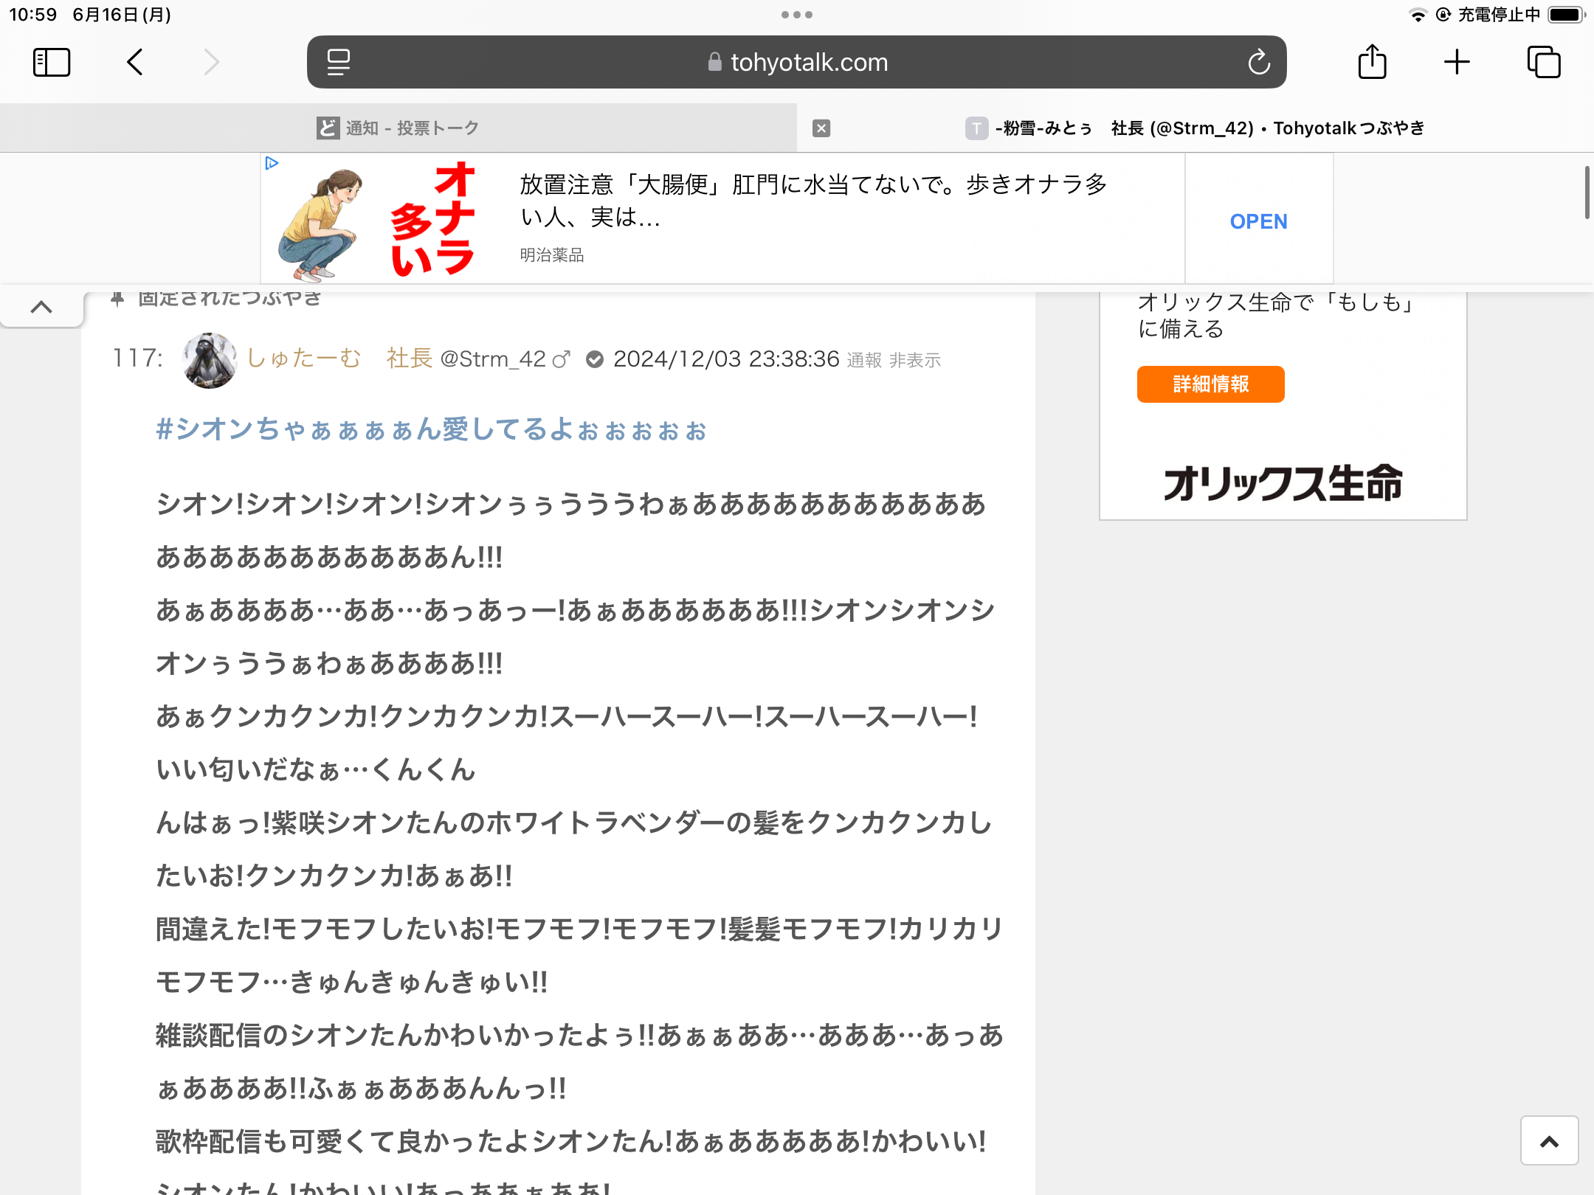Click the page scrollbar indicator

(1586, 193)
